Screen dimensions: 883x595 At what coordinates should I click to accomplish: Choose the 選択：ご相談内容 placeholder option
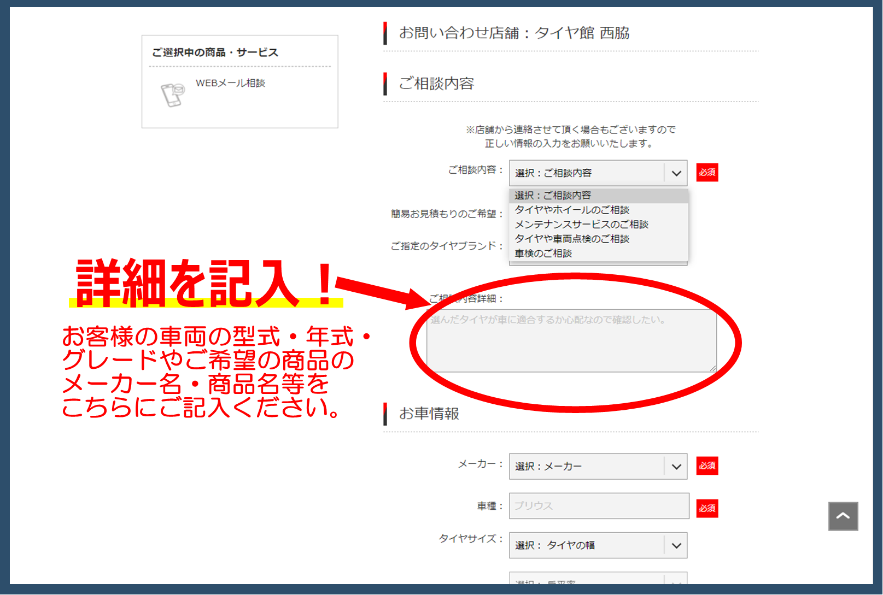coord(553,196)
